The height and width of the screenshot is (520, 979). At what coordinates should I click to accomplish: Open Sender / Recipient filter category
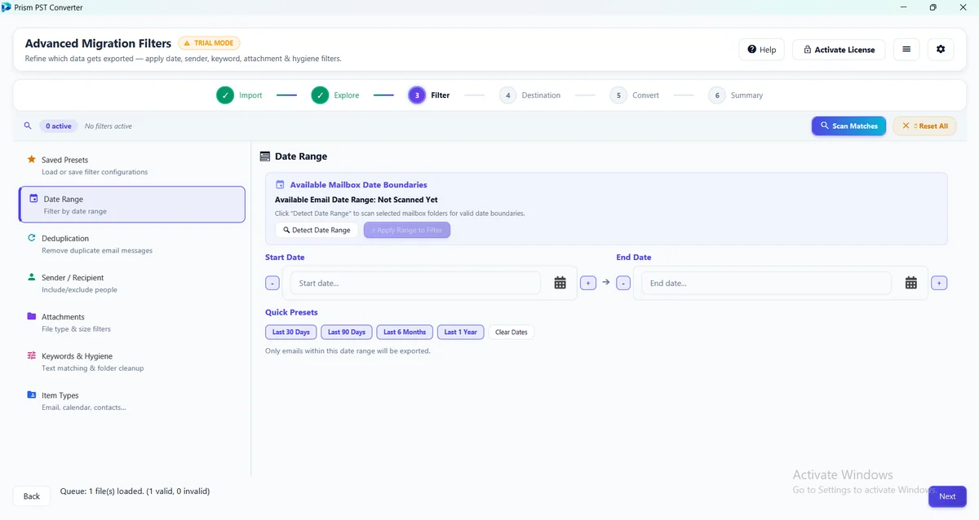click(x=131, y=283)
